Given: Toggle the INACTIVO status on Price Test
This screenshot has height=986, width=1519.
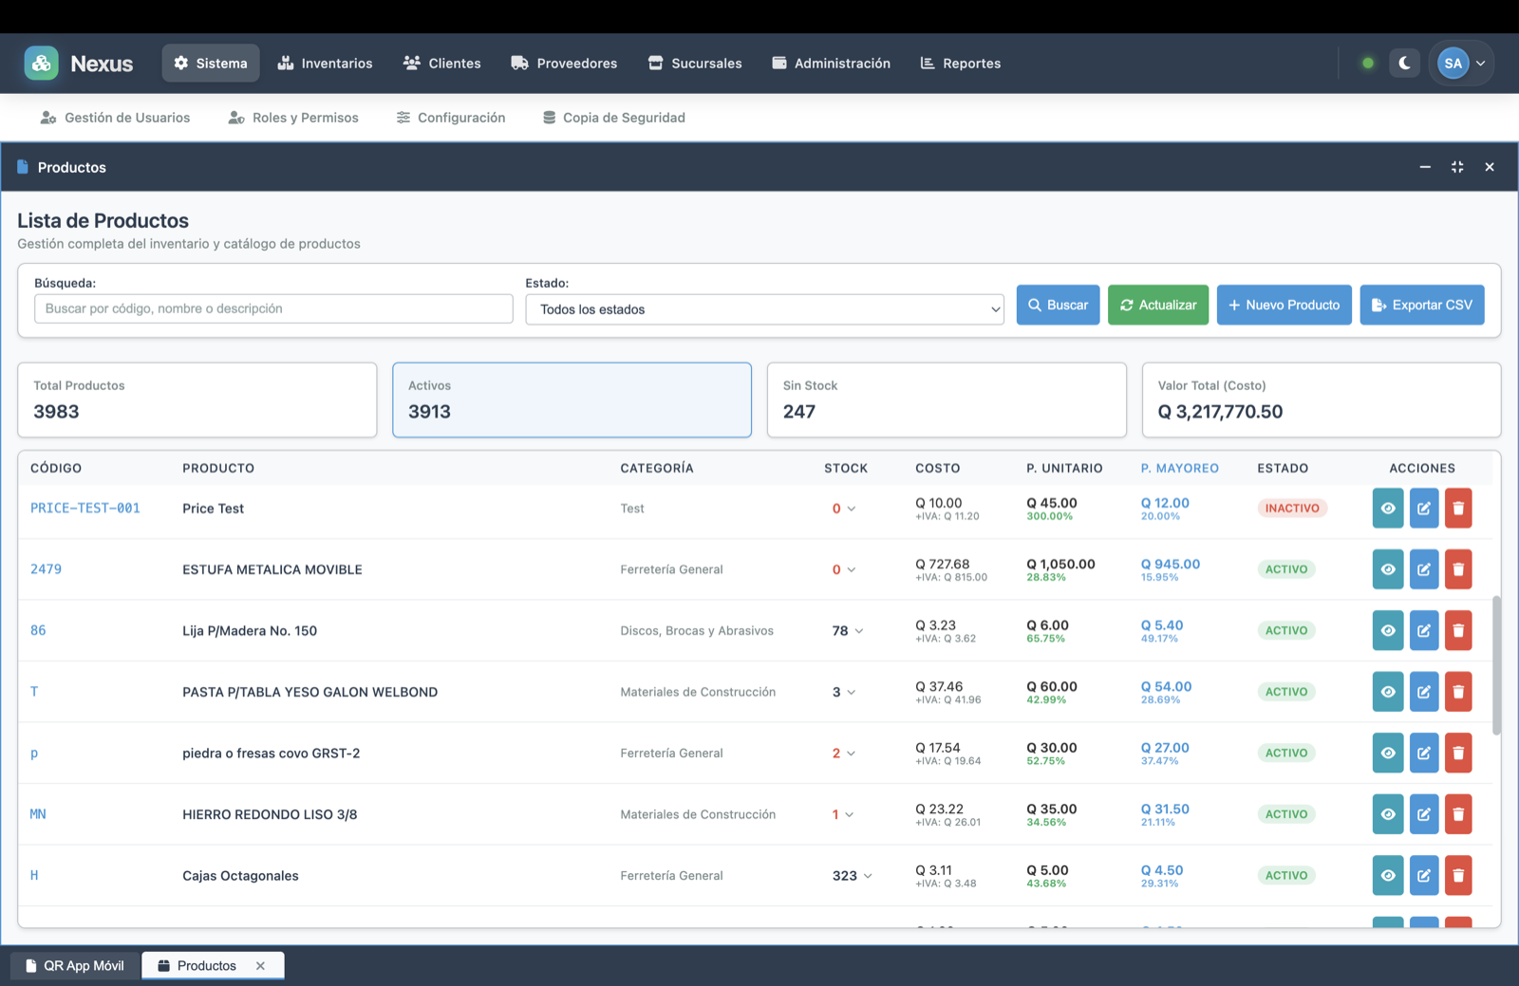Looking at the screenshot, I should click(1291, 508).
